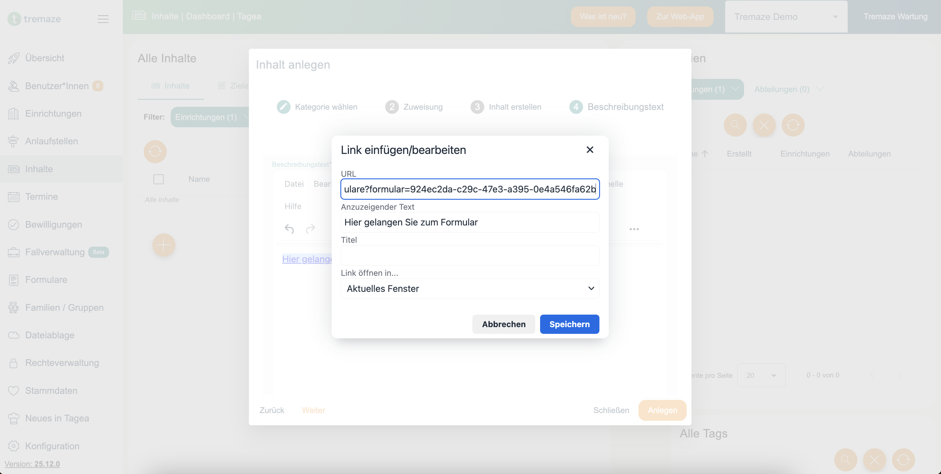Open Dateiablage in the sidebar
The width and height of the screenshot is (941, 474).
pyautogui.click(x=50, y=335)
